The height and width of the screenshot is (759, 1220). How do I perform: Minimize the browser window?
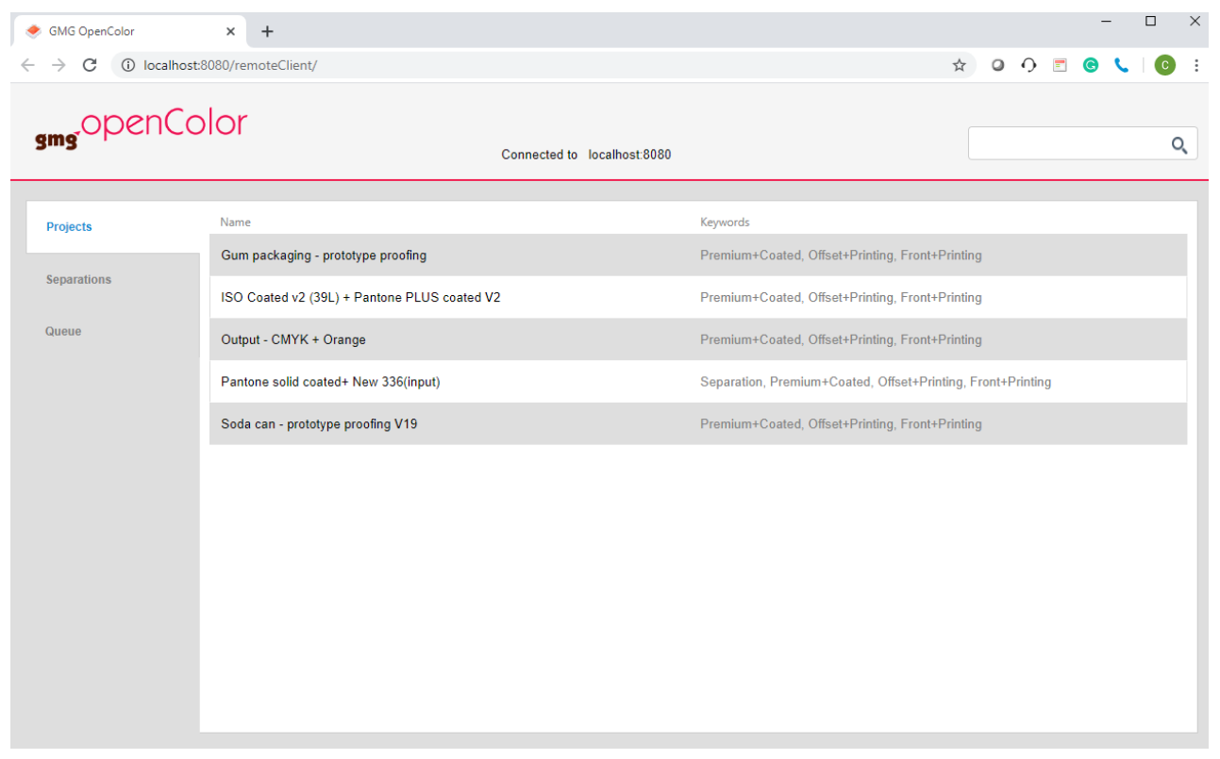(x=1107, y=21)
